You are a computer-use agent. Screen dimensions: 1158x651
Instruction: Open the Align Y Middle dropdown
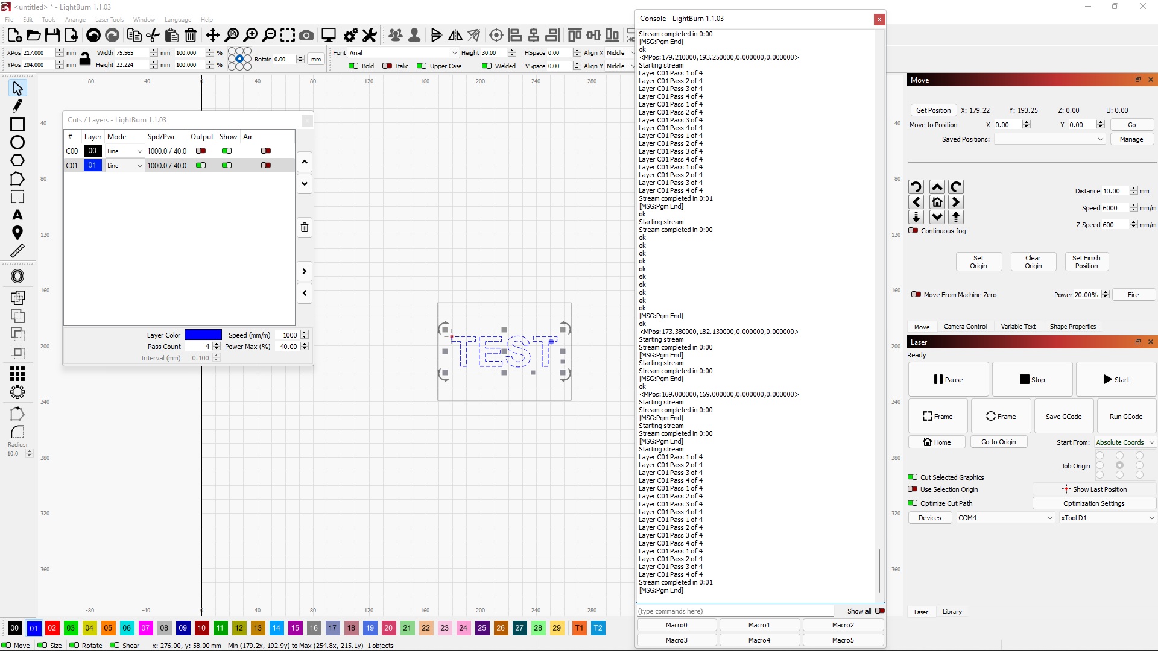(620, 66)
